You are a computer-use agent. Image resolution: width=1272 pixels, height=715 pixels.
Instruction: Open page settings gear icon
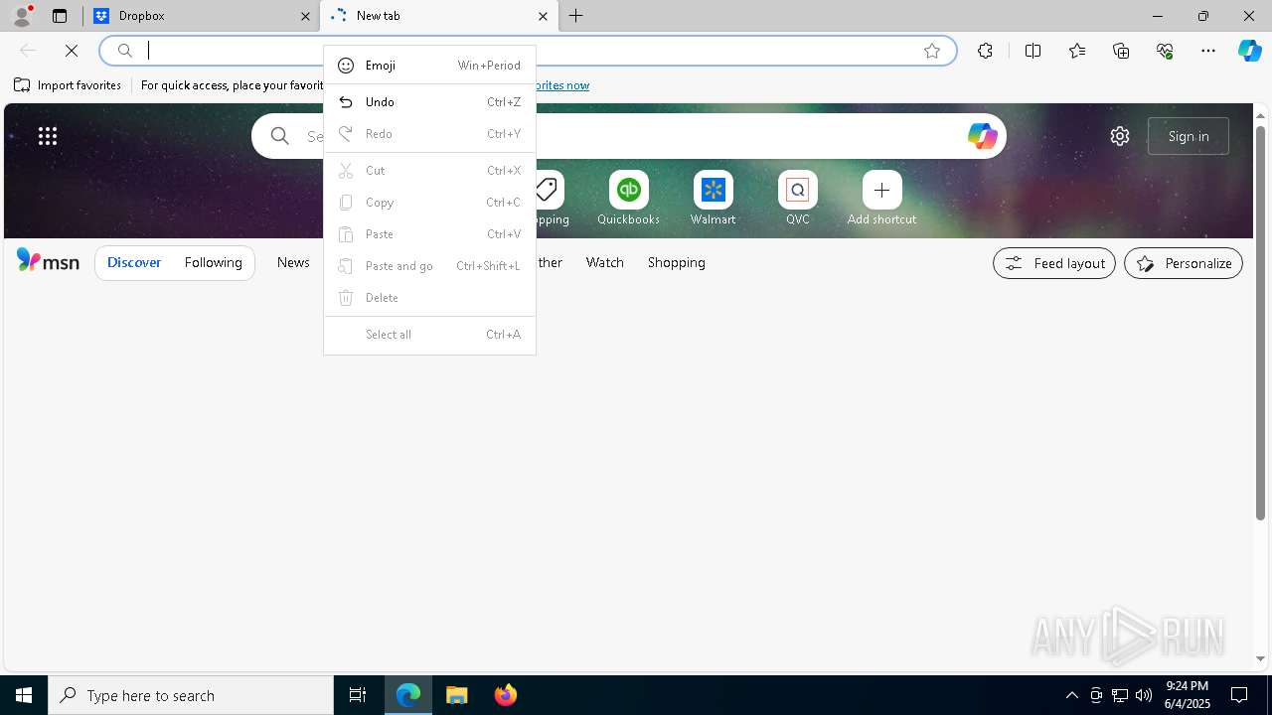click(1120, 136)
